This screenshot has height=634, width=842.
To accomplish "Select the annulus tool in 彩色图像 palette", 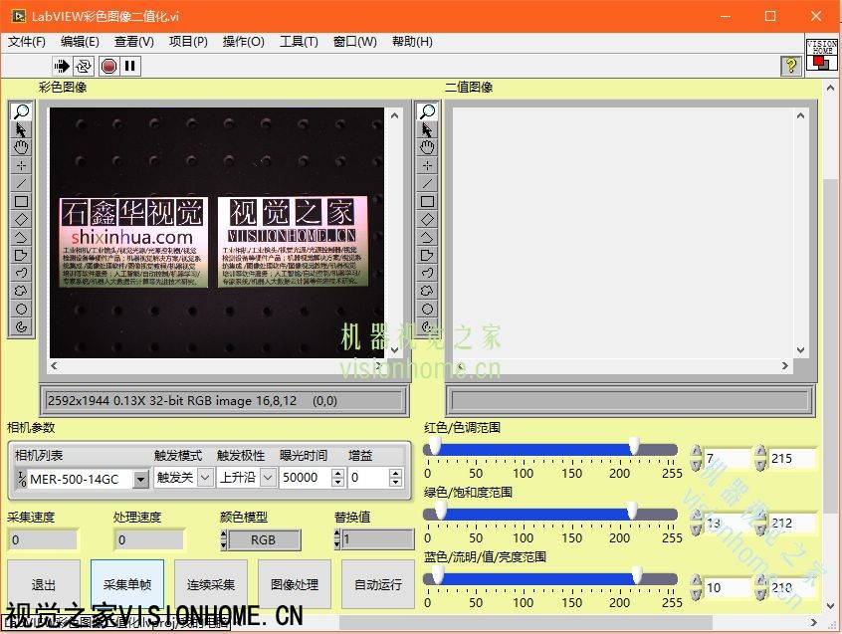I will (22, 326).
